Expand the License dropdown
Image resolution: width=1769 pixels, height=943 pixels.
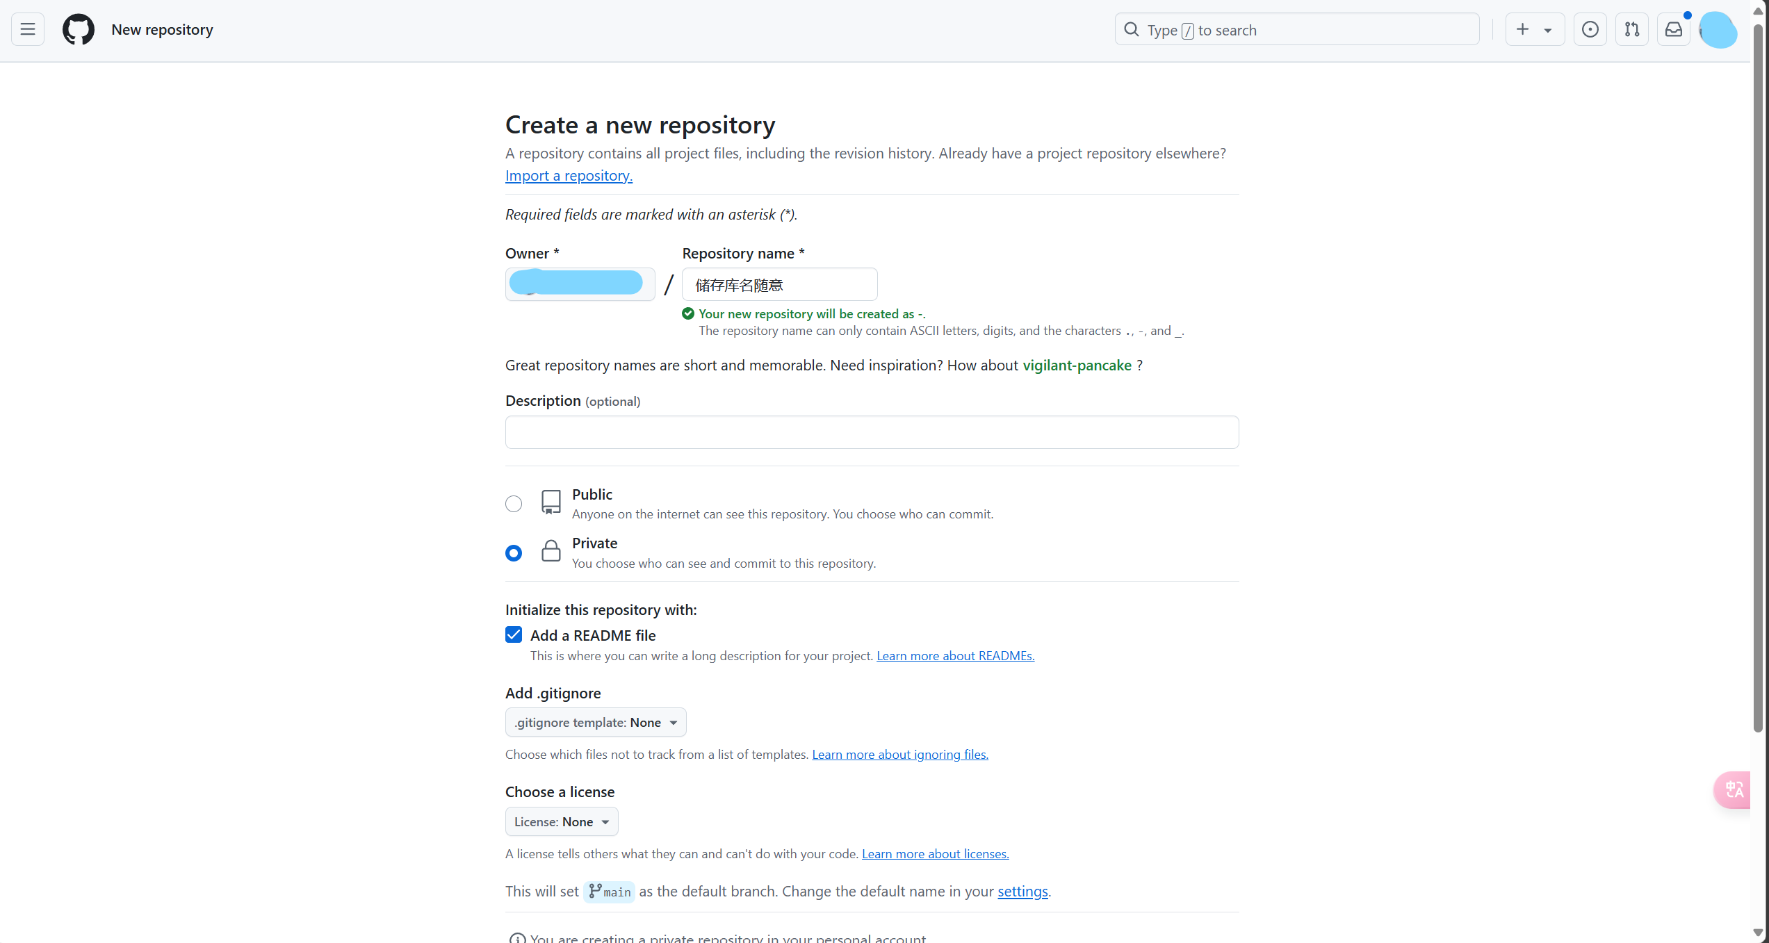point(561,821)
